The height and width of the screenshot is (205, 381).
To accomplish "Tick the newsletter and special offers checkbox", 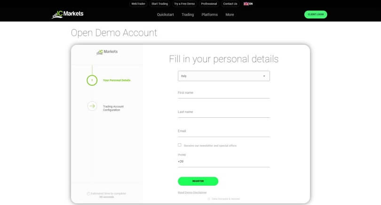I will 180,145.
